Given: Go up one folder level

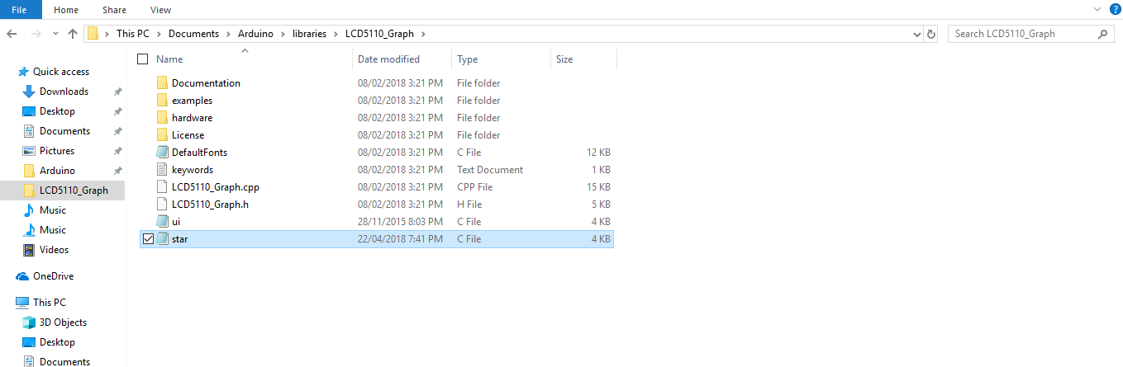Looking at the screenshot, I should click(x=73, y=34).
